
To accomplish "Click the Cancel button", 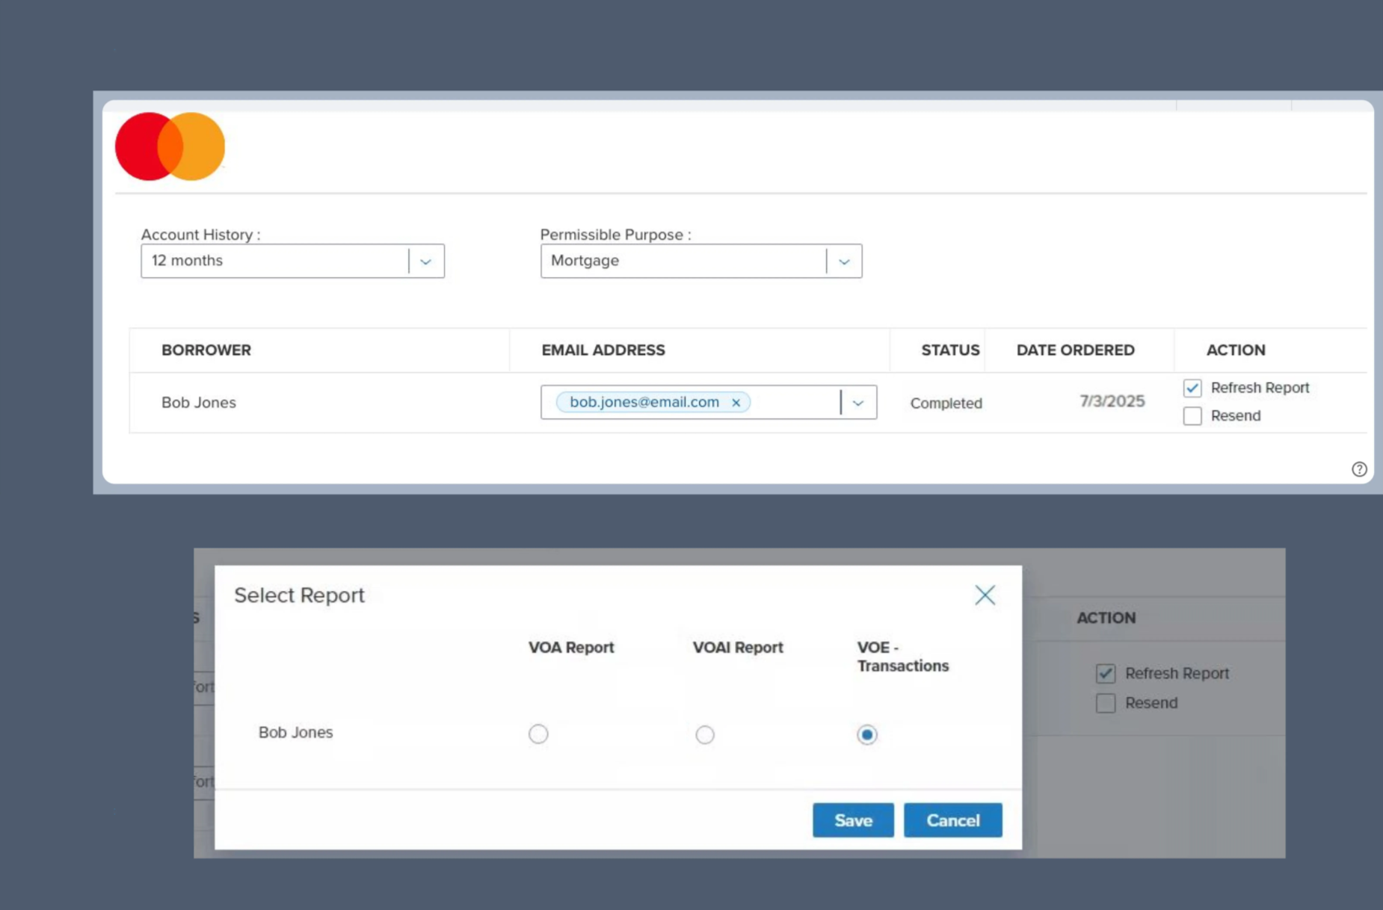I will 952,820.
